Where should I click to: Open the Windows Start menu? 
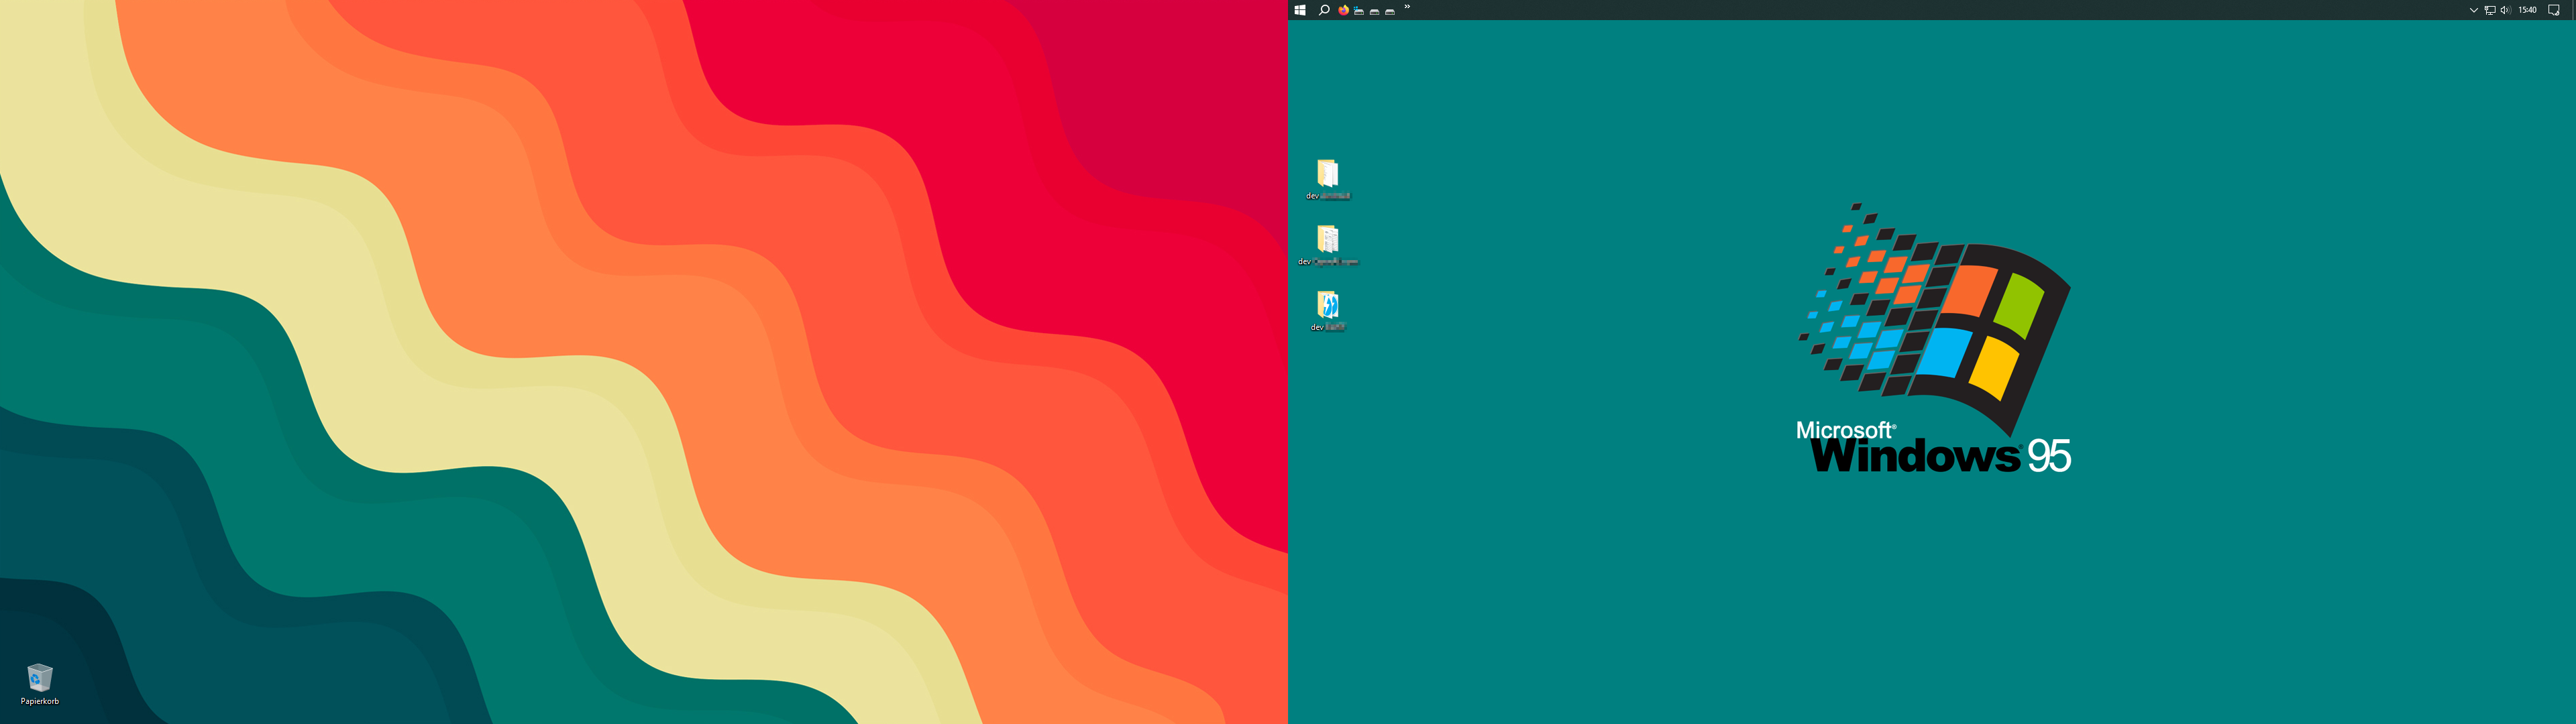click(1300, 10)
